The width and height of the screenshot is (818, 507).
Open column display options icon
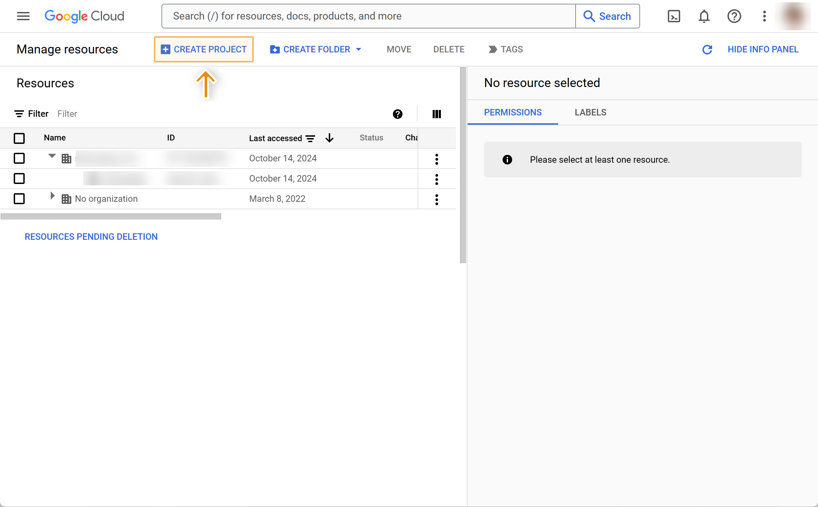click(436, 114)
